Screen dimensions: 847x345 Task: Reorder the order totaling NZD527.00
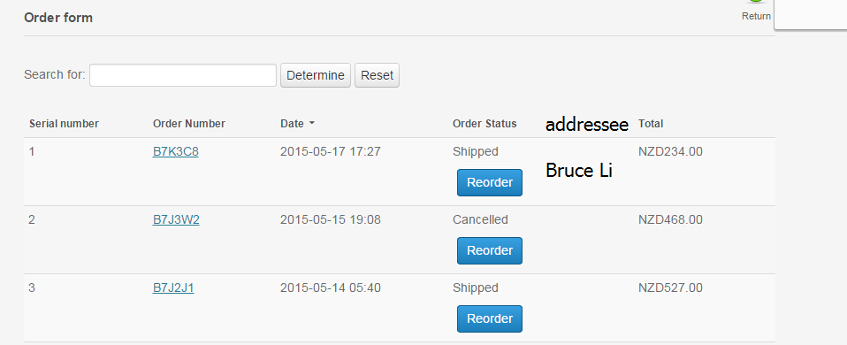(490, 319)
